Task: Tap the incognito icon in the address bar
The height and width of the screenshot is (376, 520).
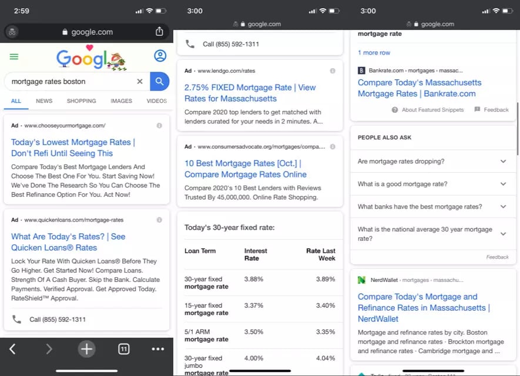Action: 12,32
